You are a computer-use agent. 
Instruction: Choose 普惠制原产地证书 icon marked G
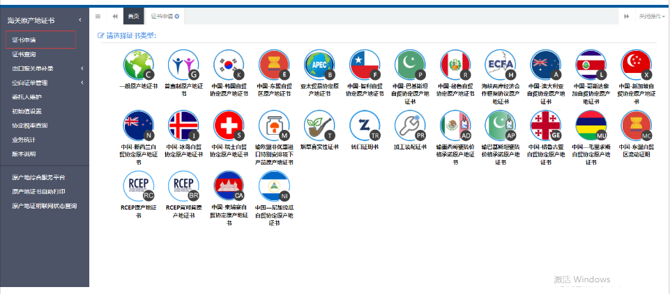tap(184, 65)
